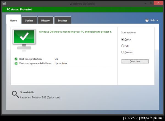
Task: Click 'Last scan: Today at 8:13 (Quick scan)' text
Action: tap(40, 97)
